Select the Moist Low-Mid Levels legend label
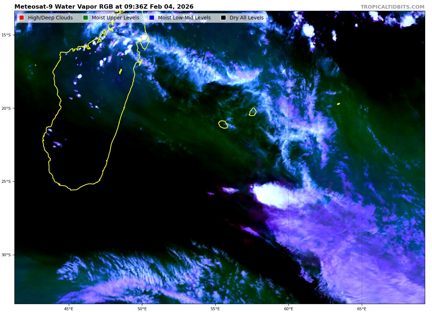Image resolution: width=432 pixels, height=312 pixels. 184,18
